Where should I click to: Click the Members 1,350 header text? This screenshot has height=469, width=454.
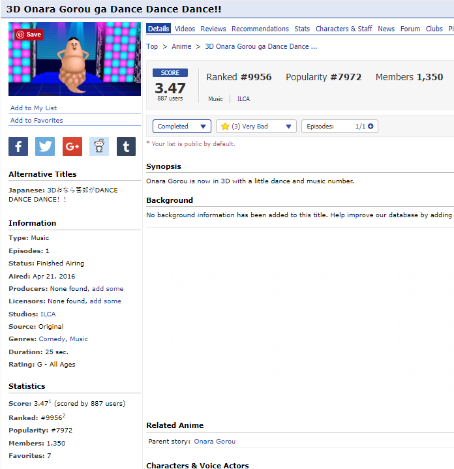pos(410,77)
